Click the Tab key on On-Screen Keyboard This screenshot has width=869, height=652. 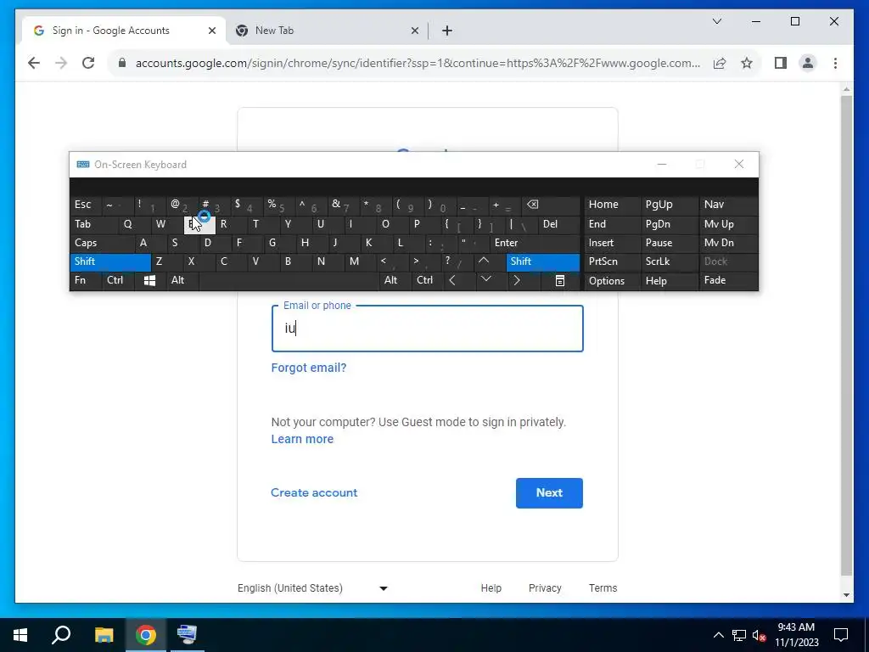point(93,224)
